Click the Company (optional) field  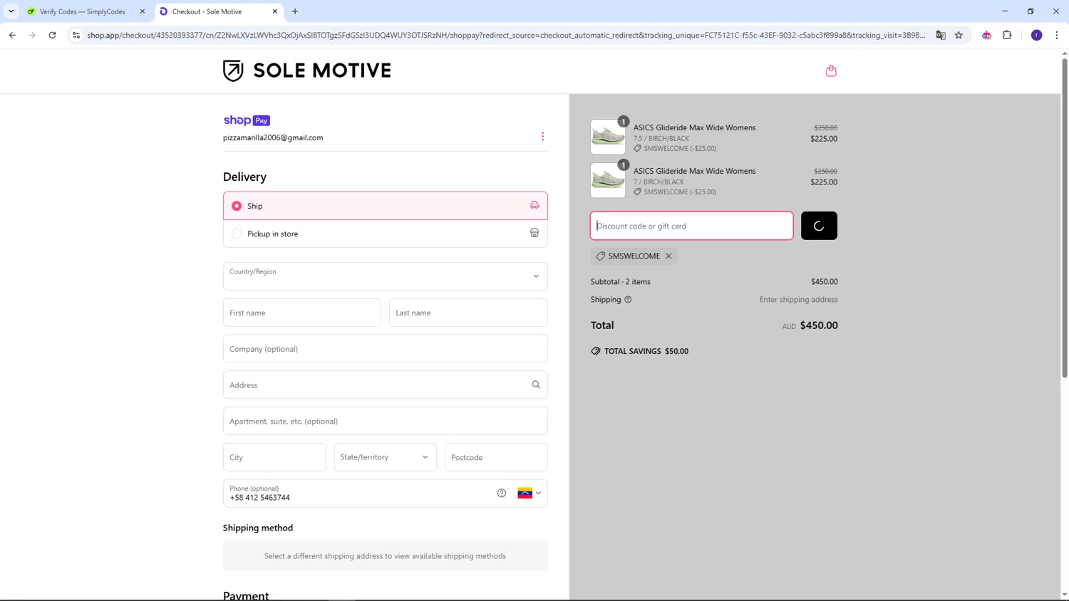coord(385,349)
